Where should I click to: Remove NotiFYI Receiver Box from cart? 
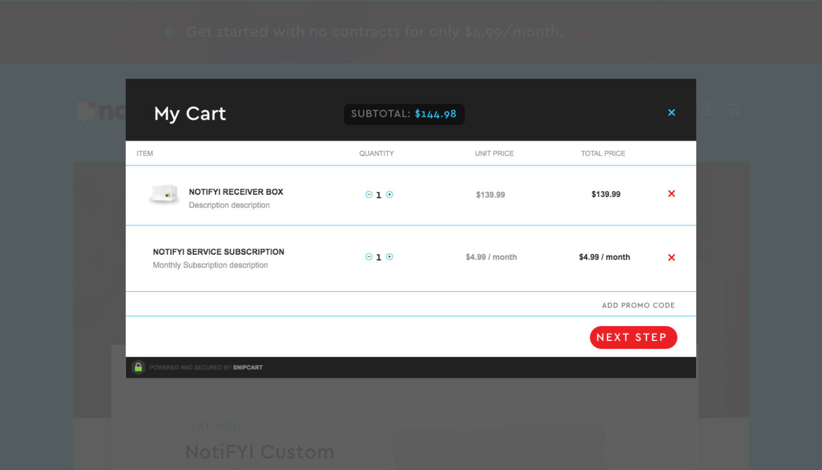671,194
